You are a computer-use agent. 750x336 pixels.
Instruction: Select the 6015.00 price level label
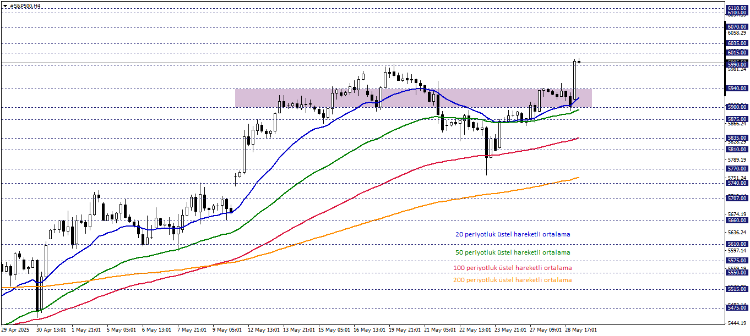pyautogui.click(x=736, y=53)
